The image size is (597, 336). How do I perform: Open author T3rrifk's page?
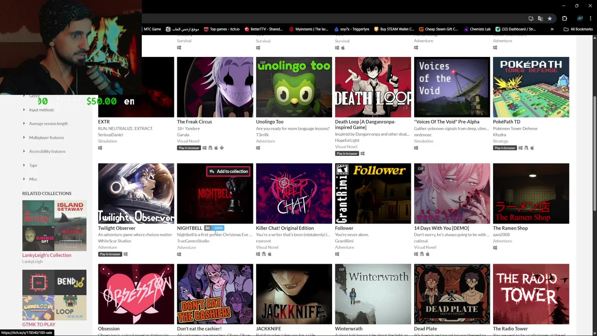point(263,135)
